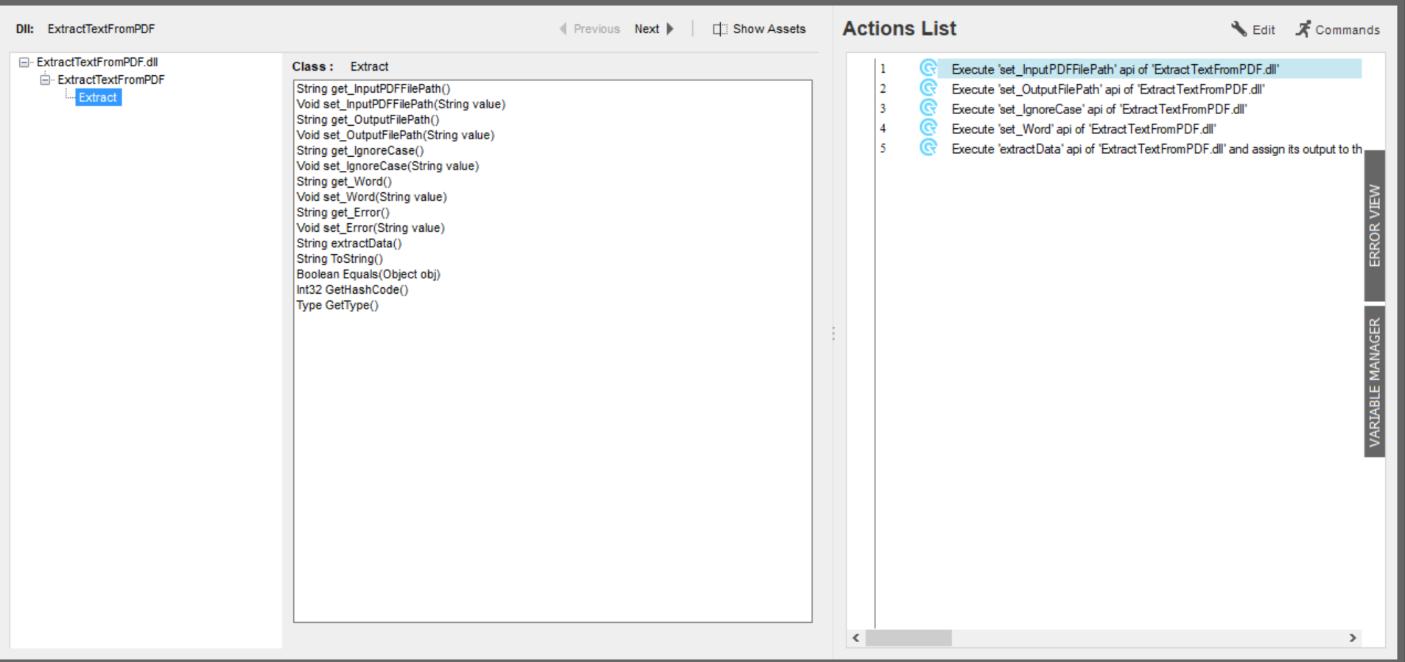Select 'String get_IgnoreCase()' method

click(360, 150)
